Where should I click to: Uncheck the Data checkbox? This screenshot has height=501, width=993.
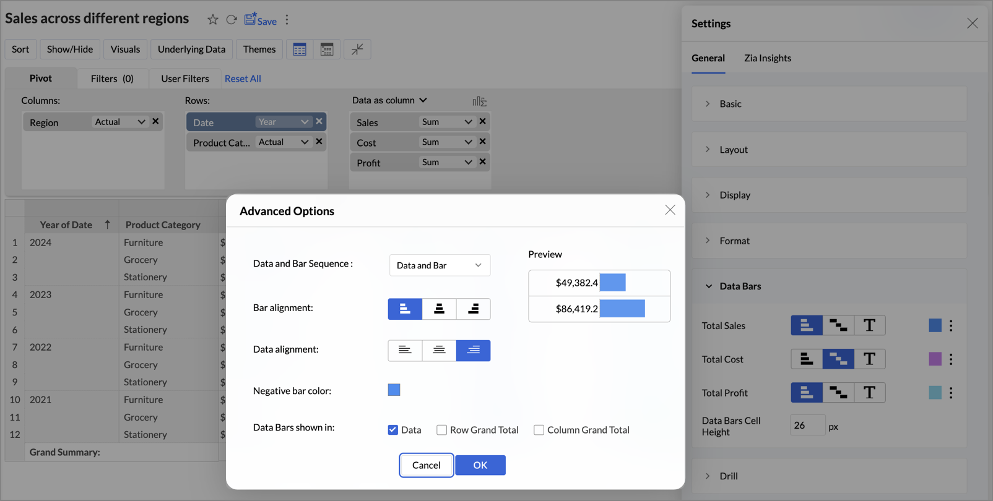393,430
